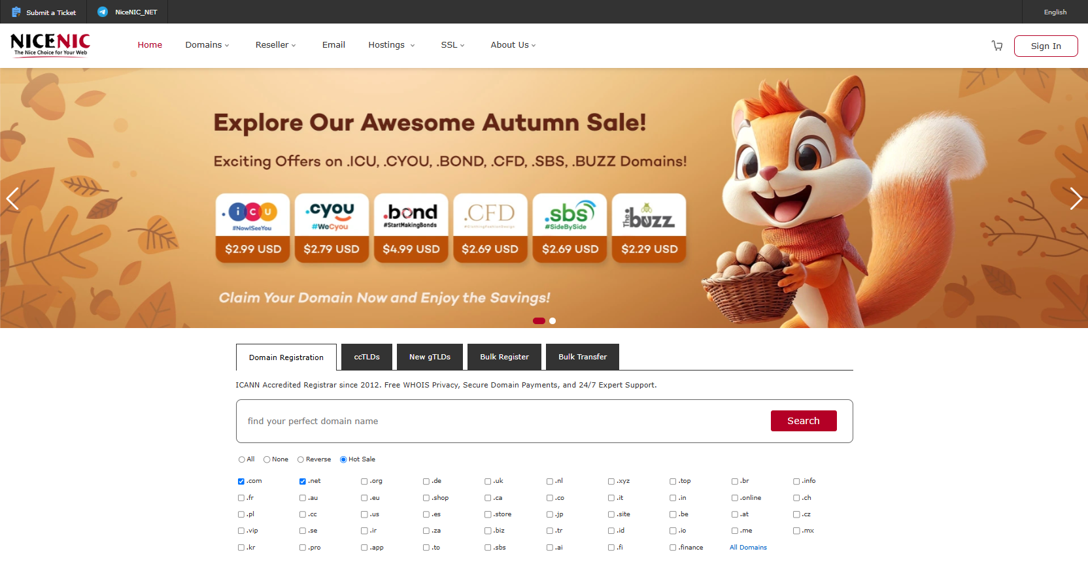The width and height of the screenshot is (1088, 562).
Task: Check the .uk checkbox
Action: tap(488, 482)
